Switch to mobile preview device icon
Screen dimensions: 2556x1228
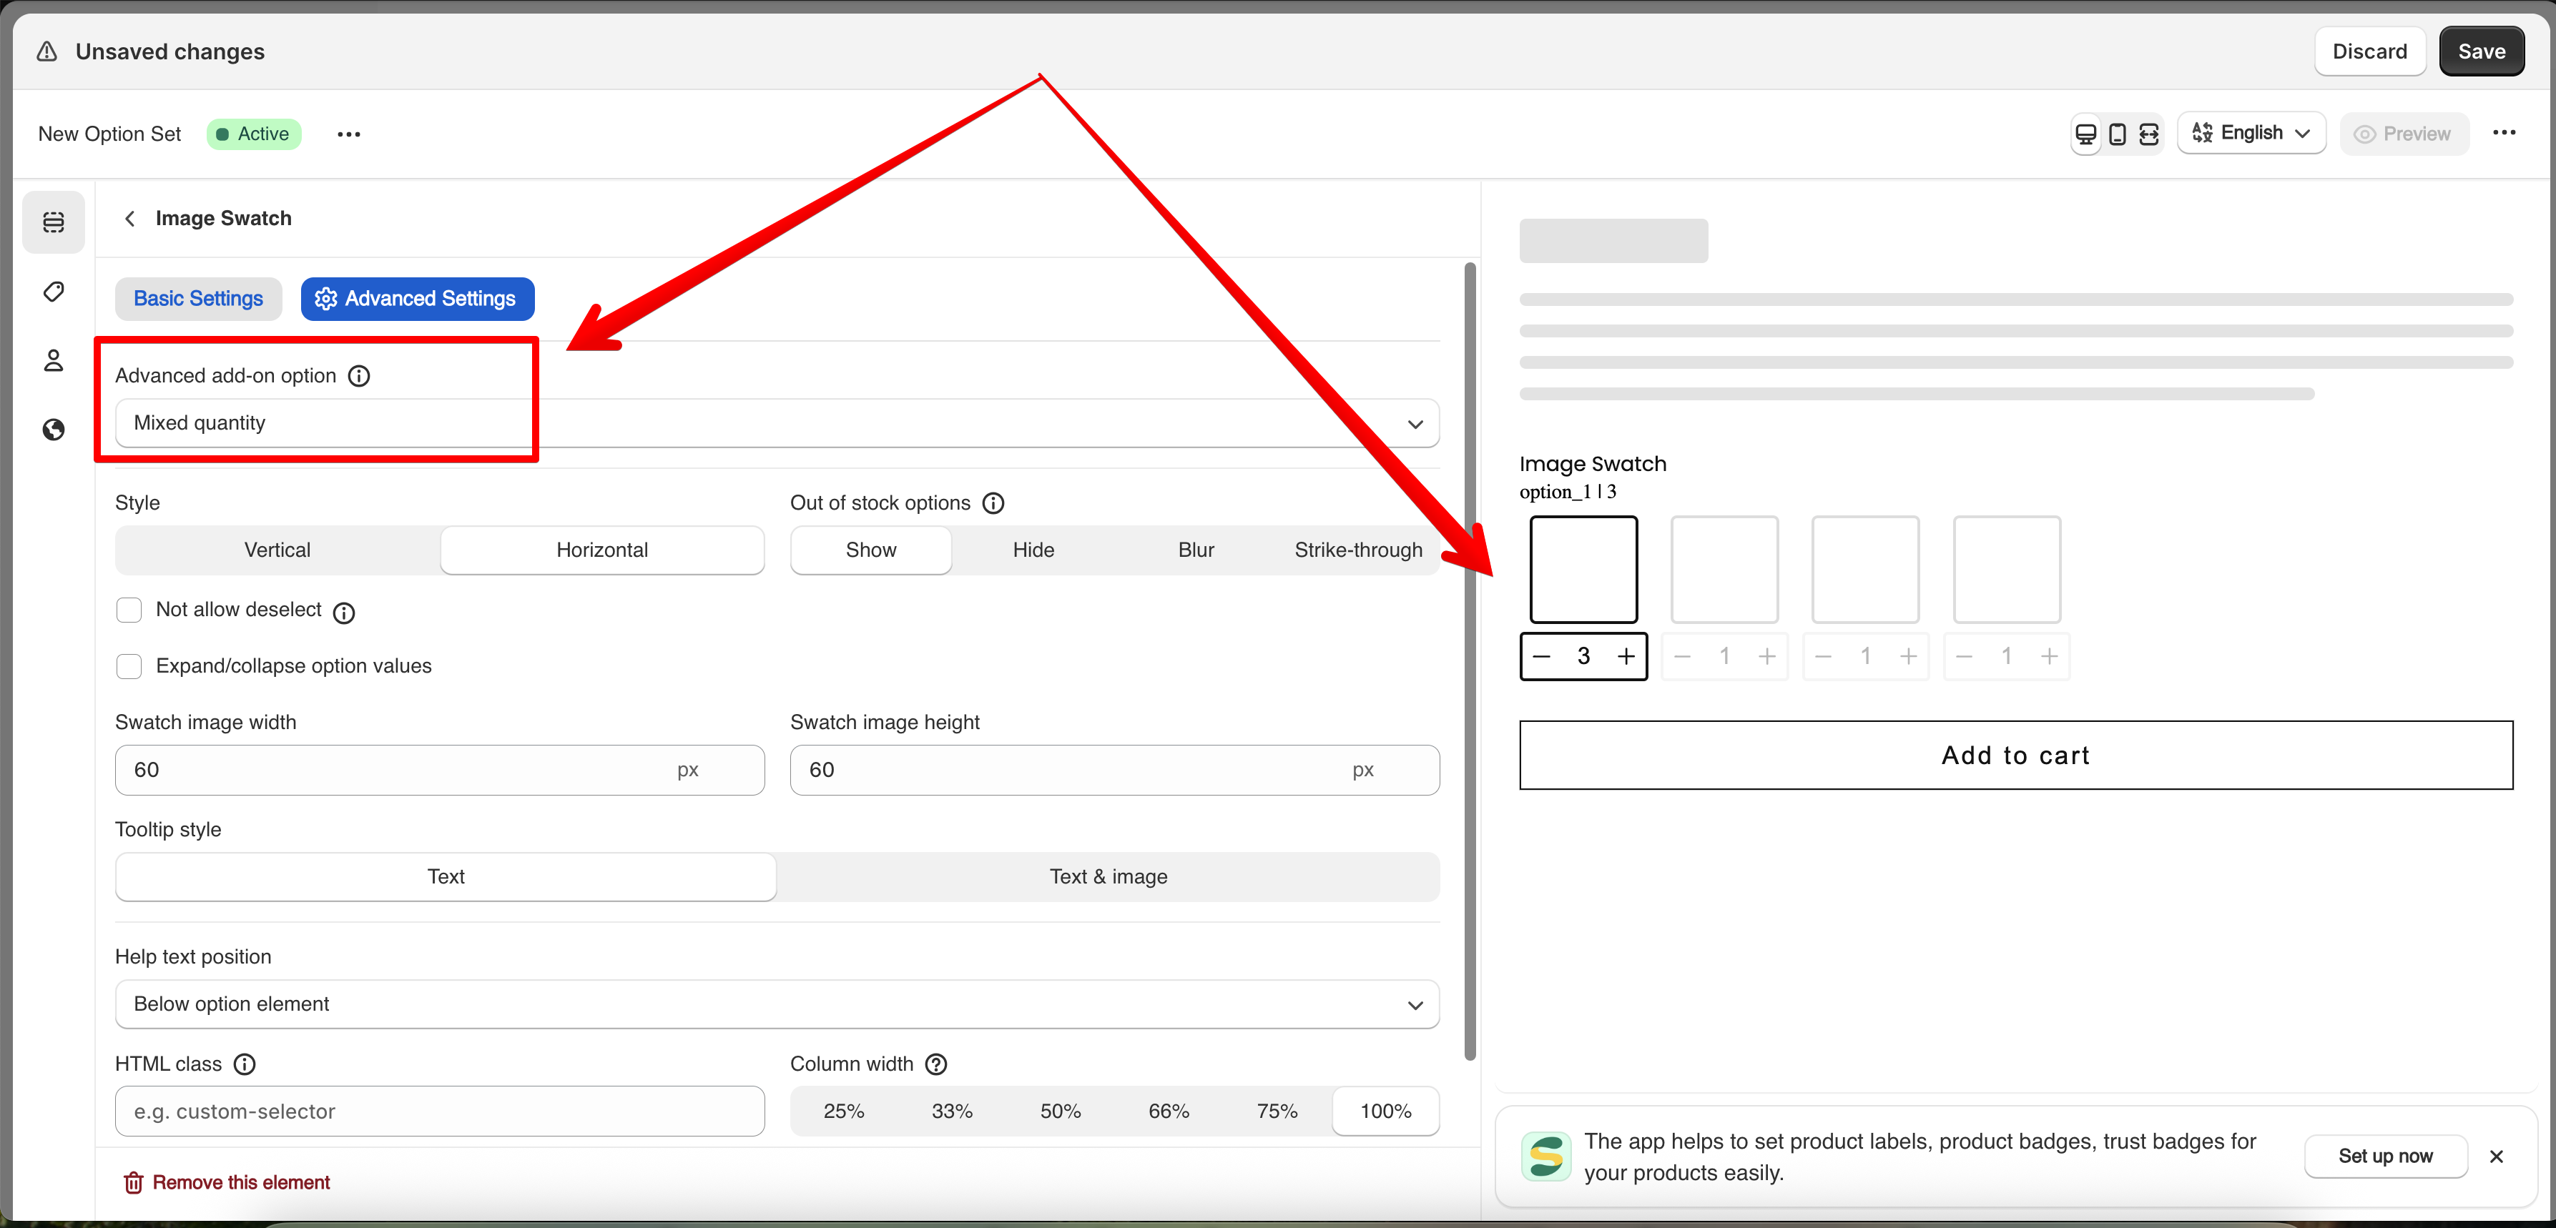pos(2118,134)
